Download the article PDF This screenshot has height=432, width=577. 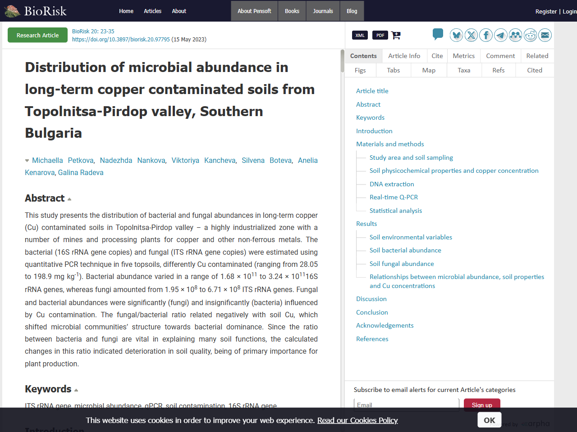[x=380, y=35]
